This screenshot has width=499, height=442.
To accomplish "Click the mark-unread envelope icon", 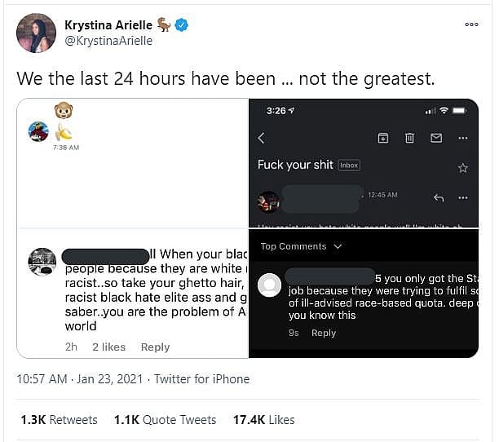I will click(436, 138).
